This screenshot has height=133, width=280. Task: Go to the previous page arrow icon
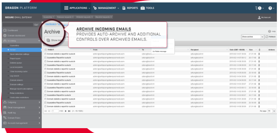point(49,111)
